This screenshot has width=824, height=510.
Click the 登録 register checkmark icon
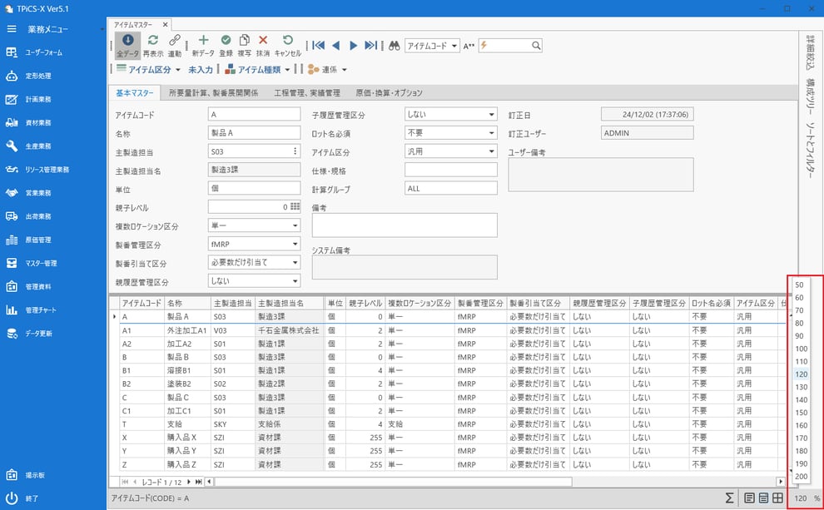point(226,40)
